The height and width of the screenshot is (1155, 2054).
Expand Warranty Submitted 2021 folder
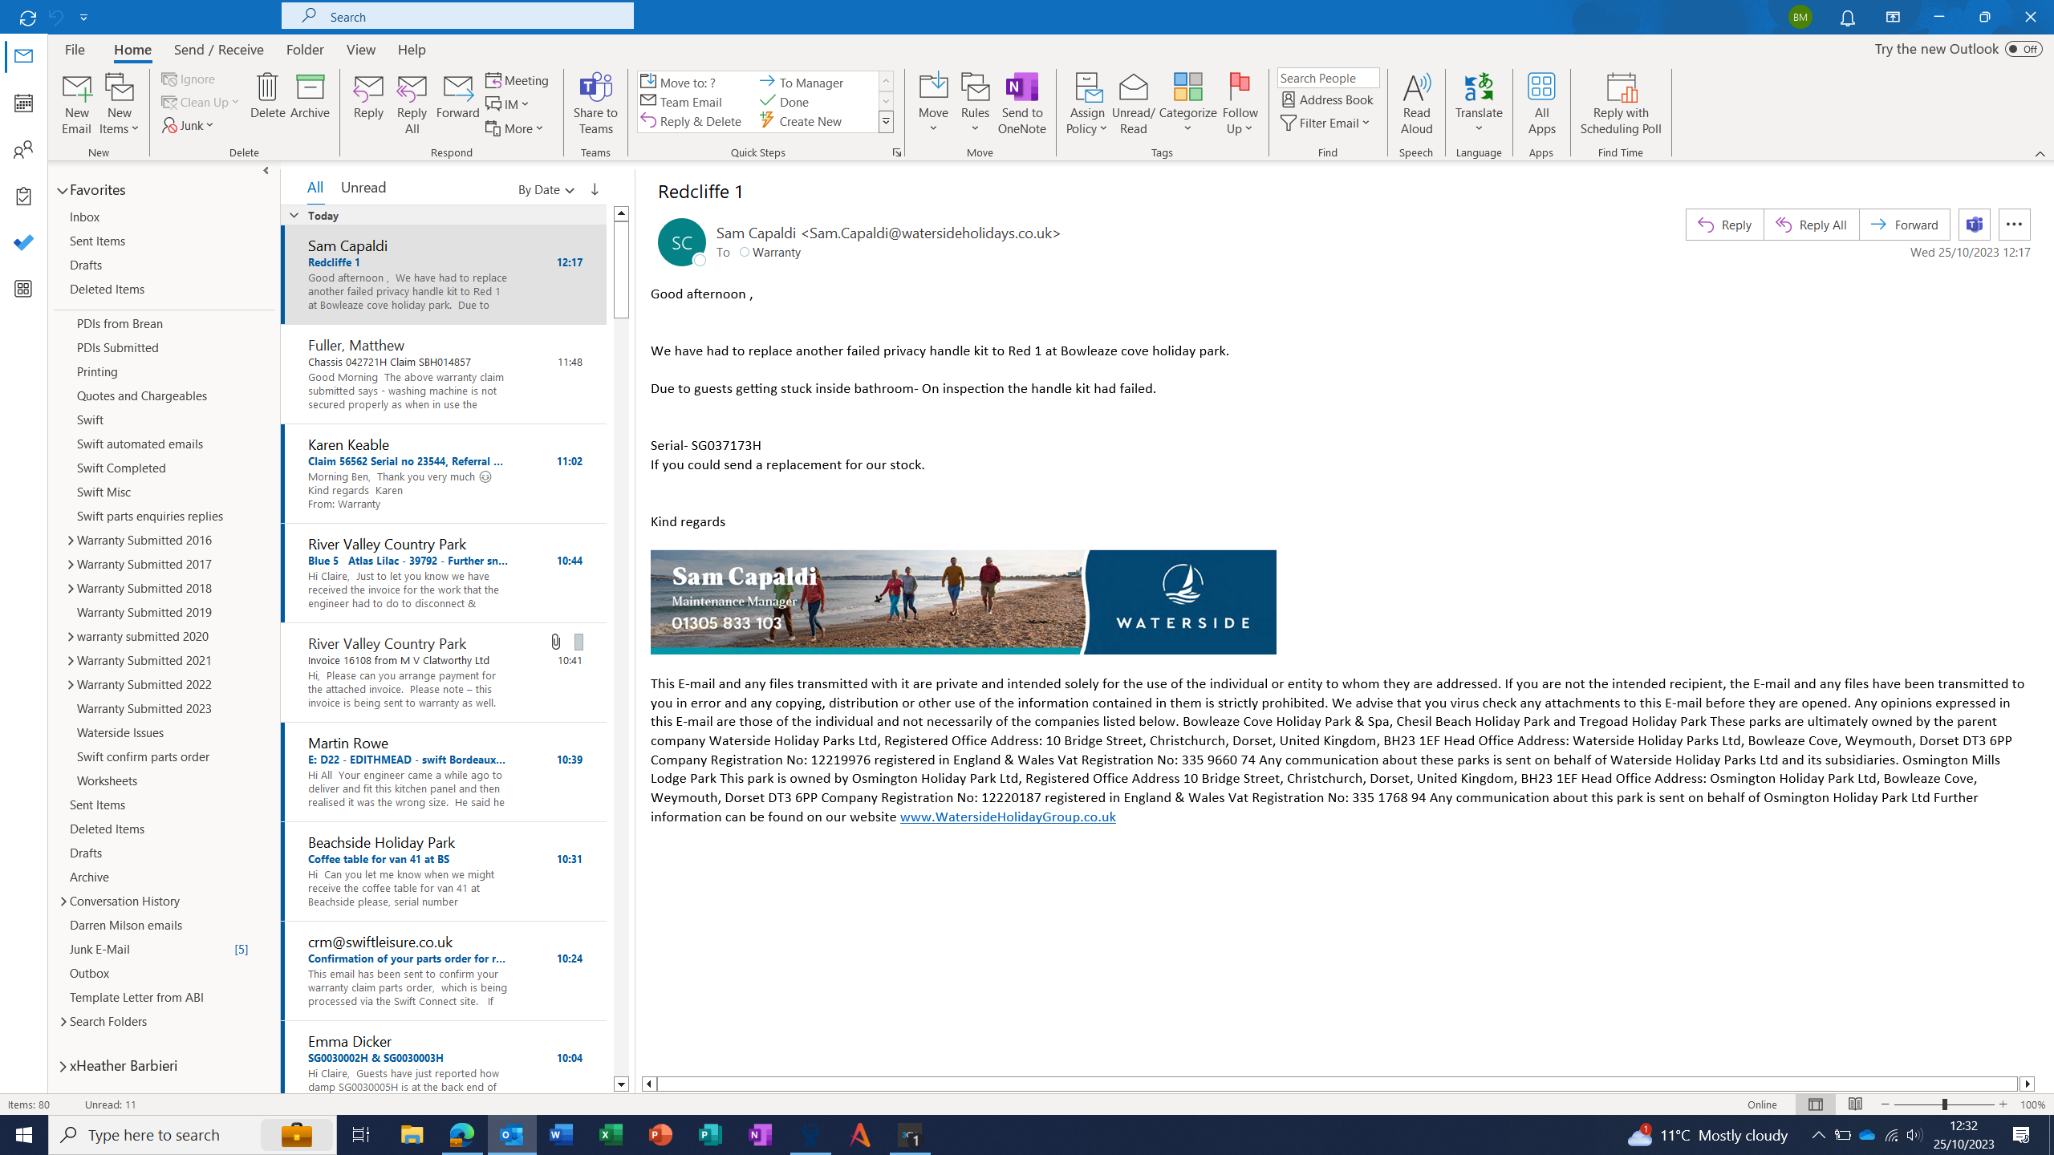[x=71, y=661]
